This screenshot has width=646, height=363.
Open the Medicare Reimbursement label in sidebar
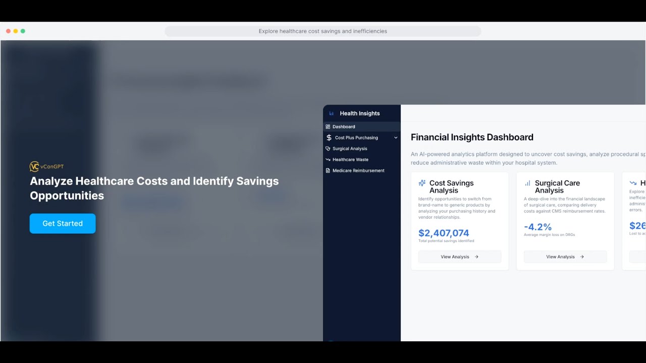[358, 170]
